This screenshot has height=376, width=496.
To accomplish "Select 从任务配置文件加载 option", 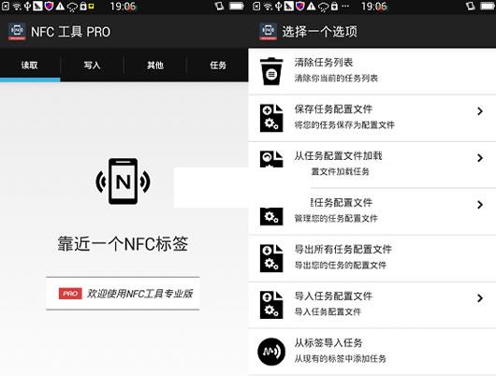I will coord(372,165).
